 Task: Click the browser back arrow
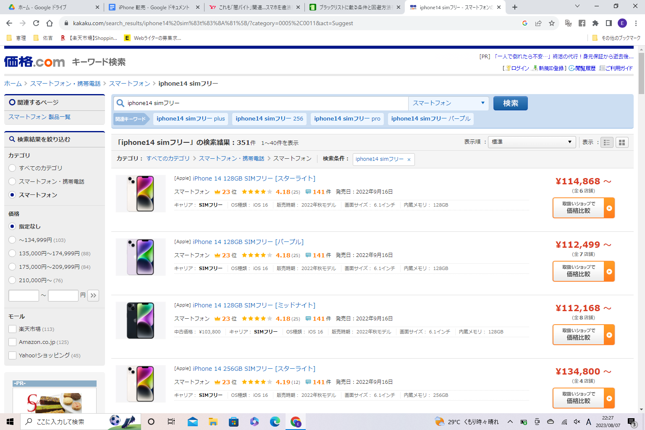tap(9, 23)
